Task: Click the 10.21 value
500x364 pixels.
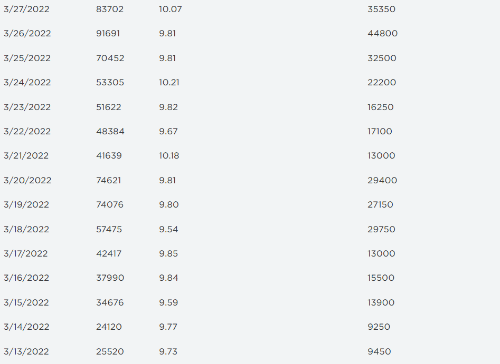Action: coord(169,83)
